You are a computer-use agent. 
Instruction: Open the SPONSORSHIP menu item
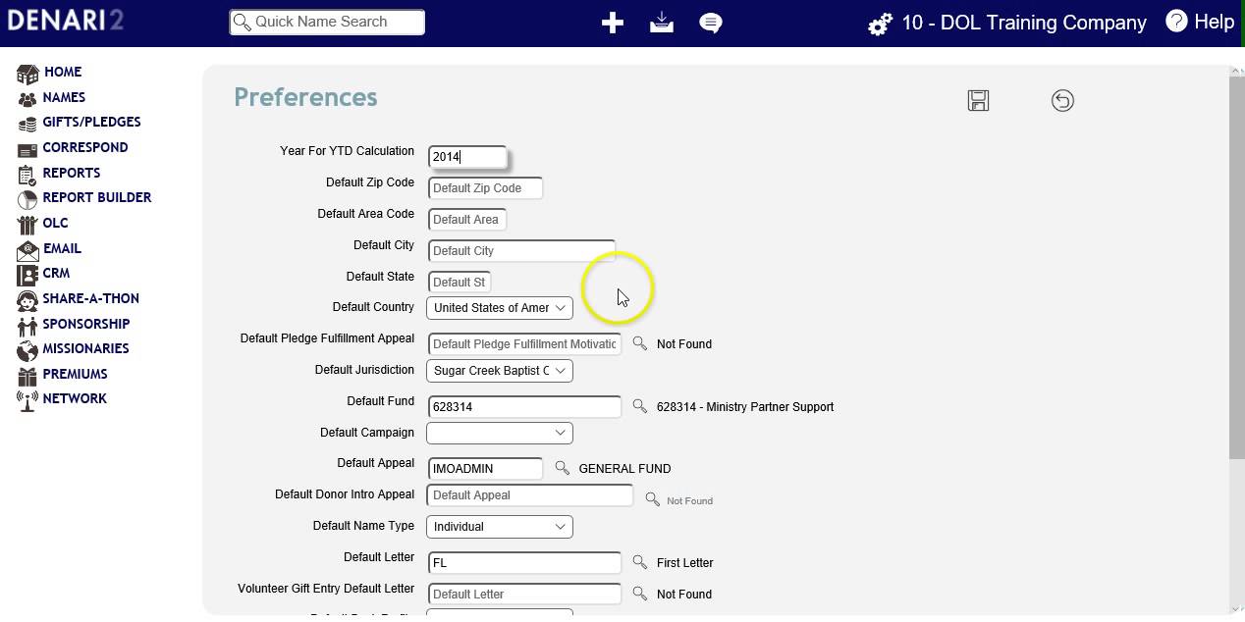coord(86,324)
